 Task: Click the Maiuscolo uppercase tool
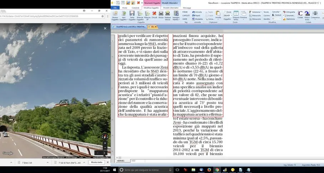[255, 15]
